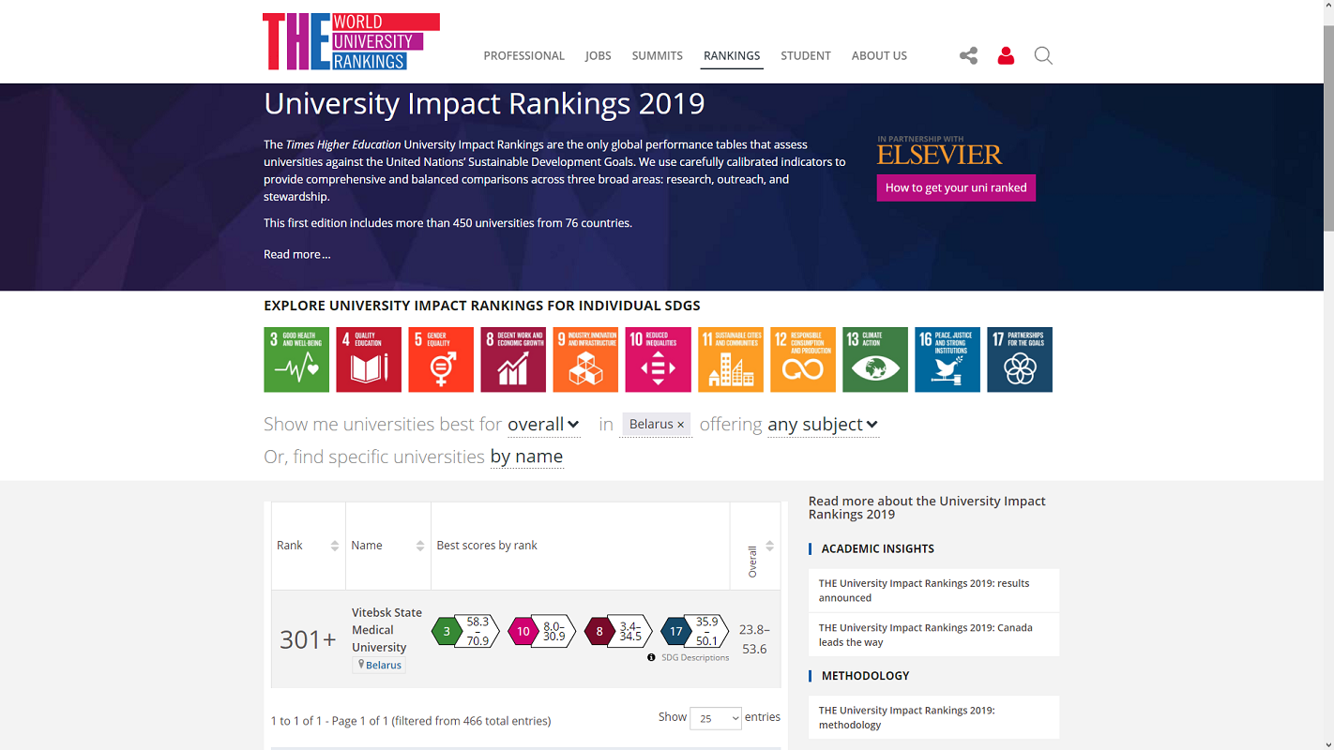Open the search magnifier icon

[x=1043, y=56]
